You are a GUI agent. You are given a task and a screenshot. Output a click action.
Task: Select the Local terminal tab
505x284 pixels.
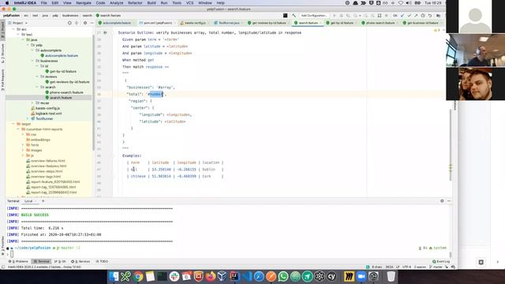point(28,201)
